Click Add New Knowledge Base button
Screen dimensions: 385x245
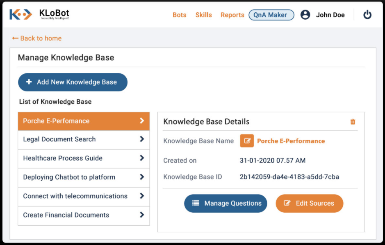(x=73, y=82)
